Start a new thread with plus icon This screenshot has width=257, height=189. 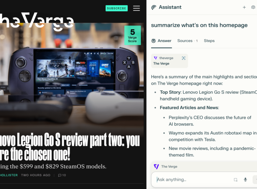pos(244,7)
